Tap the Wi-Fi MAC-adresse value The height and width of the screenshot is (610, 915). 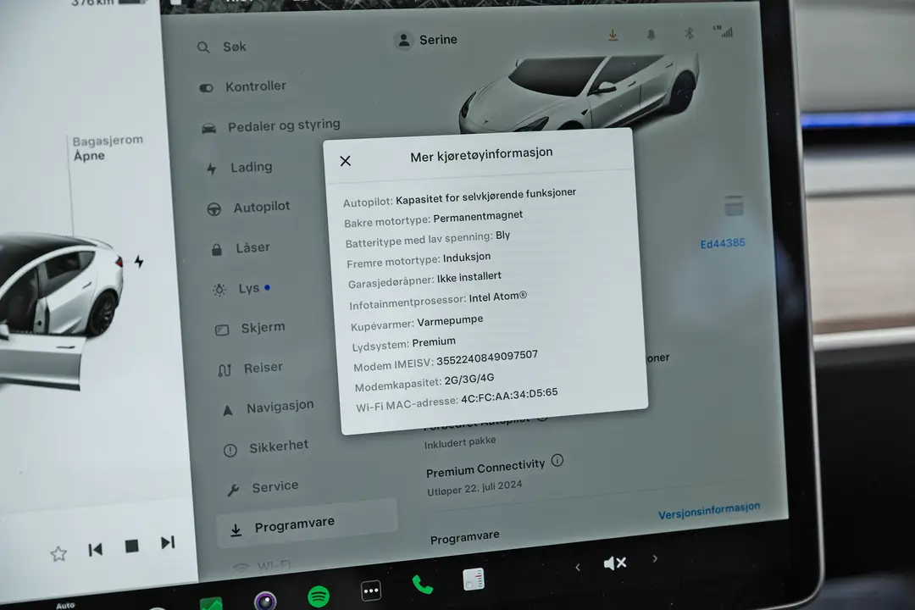tap(509, 396)
